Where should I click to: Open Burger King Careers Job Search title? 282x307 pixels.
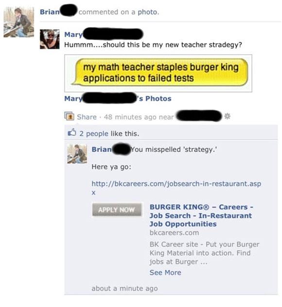(x=201, y=215)
